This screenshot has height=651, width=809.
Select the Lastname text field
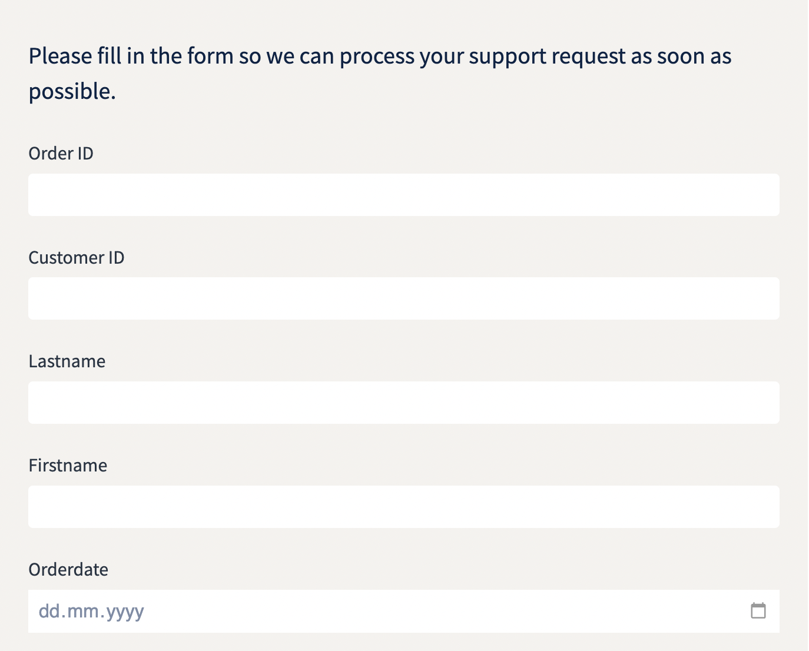point(404,403)
